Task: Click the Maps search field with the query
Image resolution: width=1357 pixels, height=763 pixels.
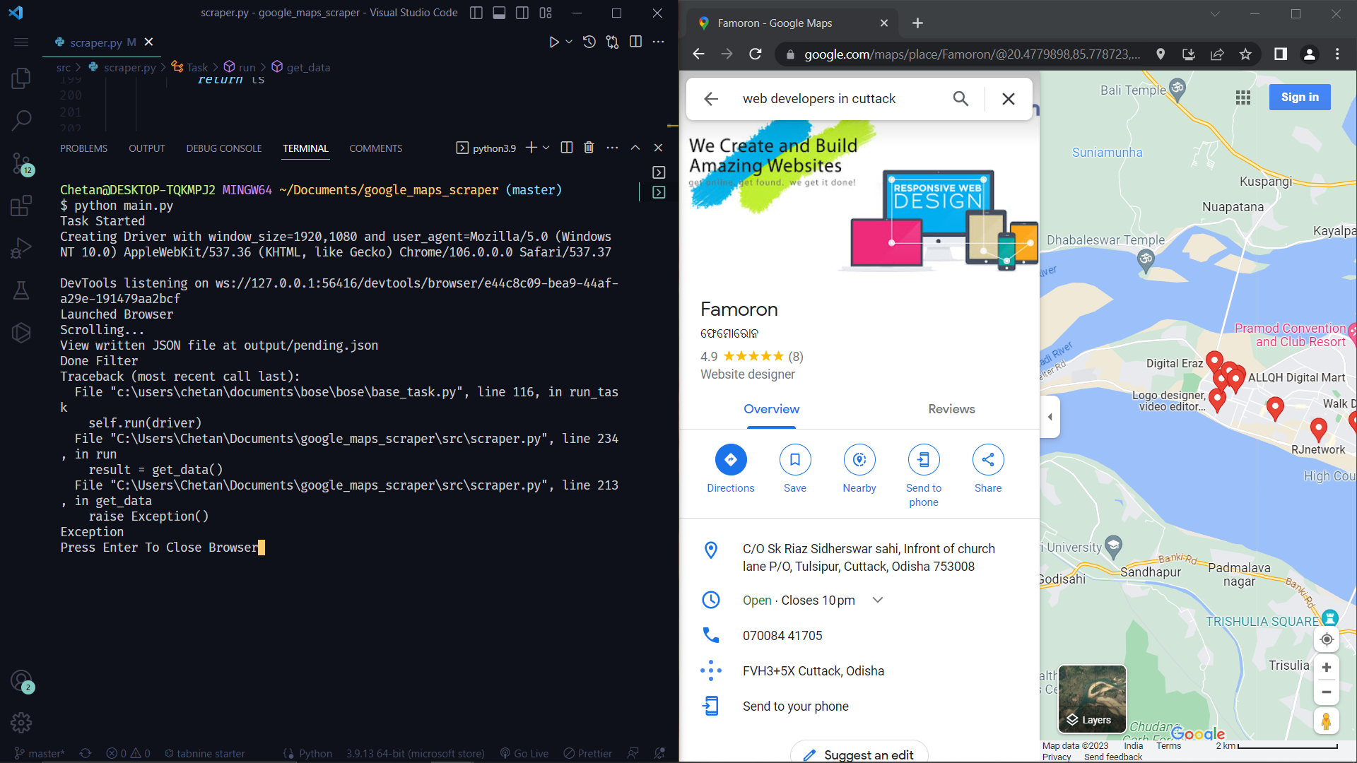Action: point(834,98)
